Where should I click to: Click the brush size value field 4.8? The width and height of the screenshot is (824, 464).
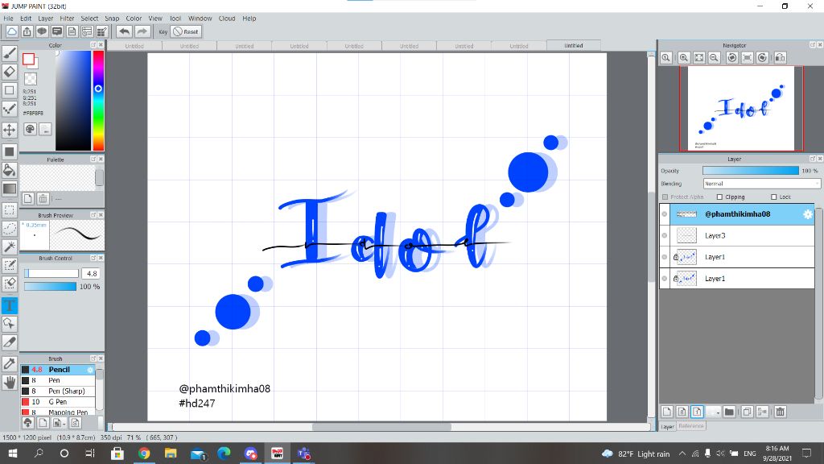point(92,274)
